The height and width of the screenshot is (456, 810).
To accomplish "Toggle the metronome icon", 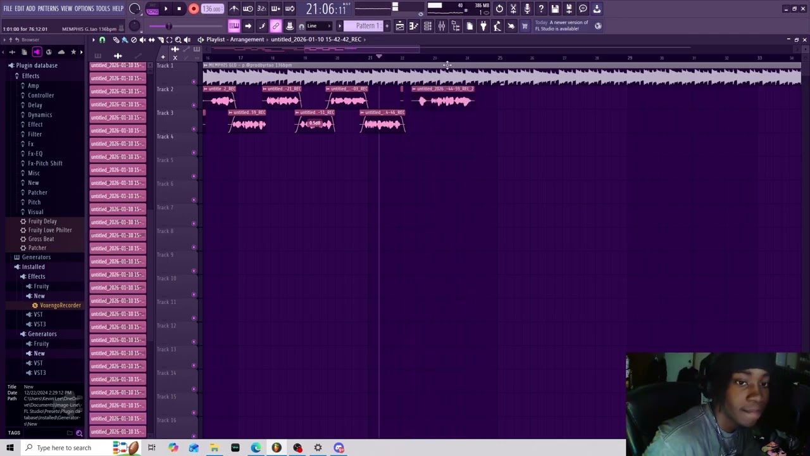I will click(234, 9).
